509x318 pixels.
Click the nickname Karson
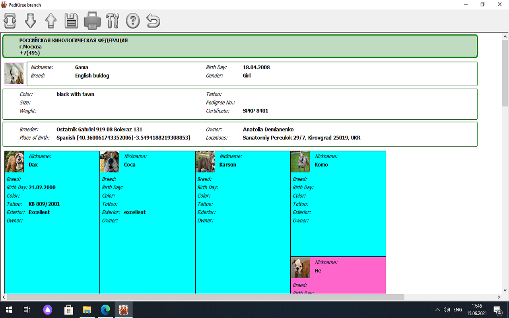[227, 165]
